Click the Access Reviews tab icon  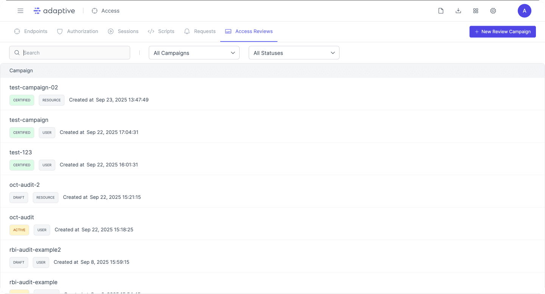coord(228,31)
